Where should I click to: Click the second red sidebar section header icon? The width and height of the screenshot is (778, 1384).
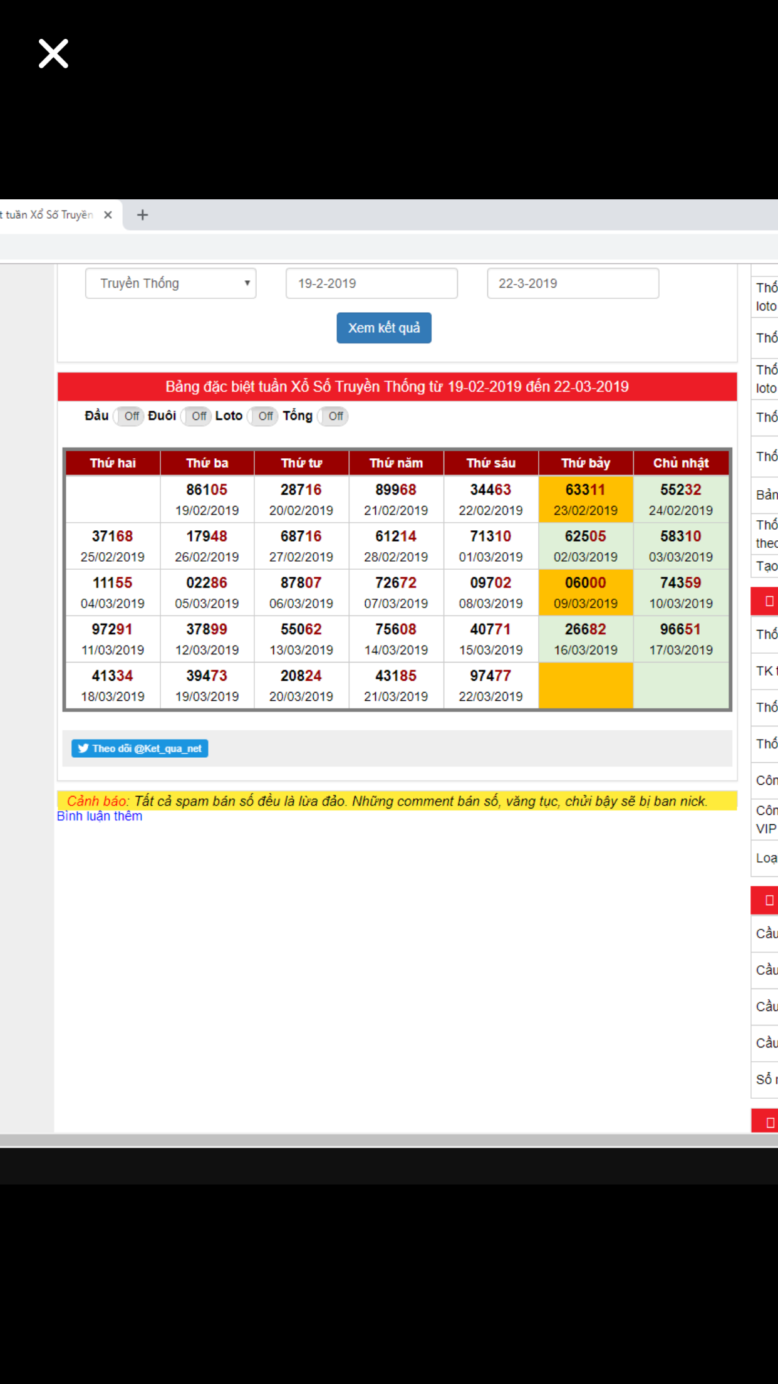(x=769, y=901)
